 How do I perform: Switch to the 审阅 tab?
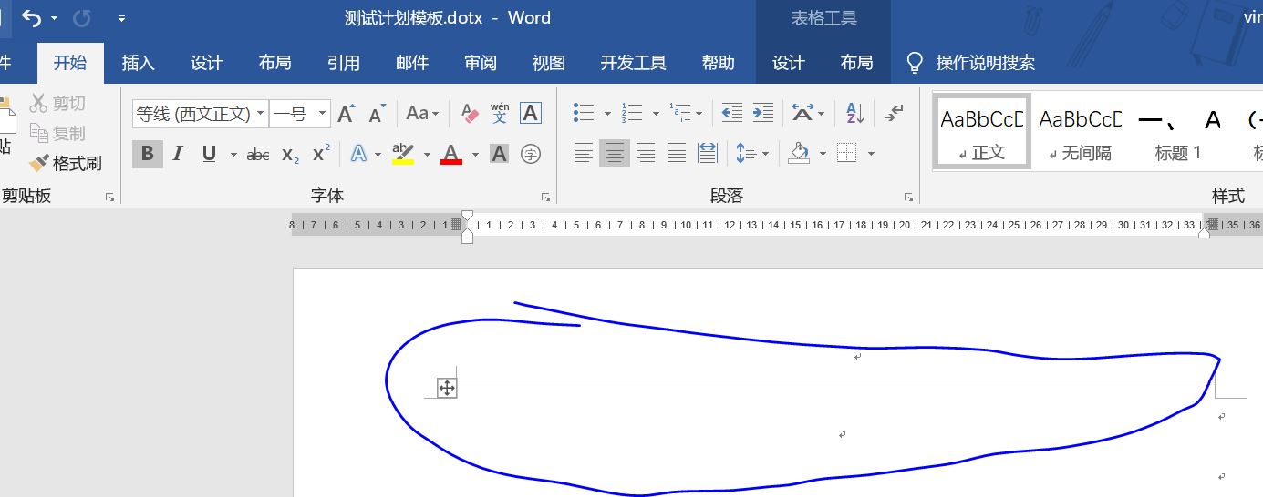coord(481,63)
